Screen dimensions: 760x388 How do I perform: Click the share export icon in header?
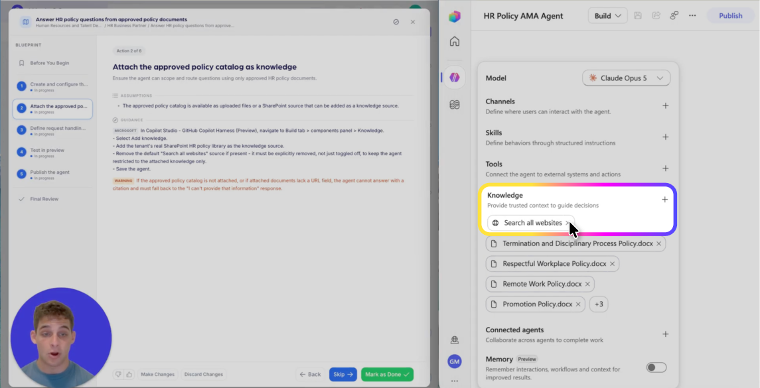click(656, 15)
